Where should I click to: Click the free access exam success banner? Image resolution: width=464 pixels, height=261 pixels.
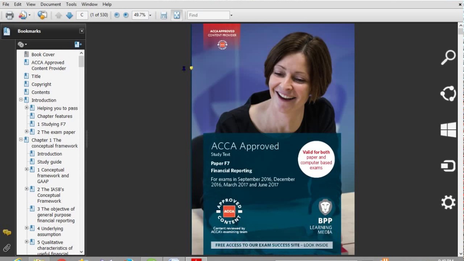272,245
